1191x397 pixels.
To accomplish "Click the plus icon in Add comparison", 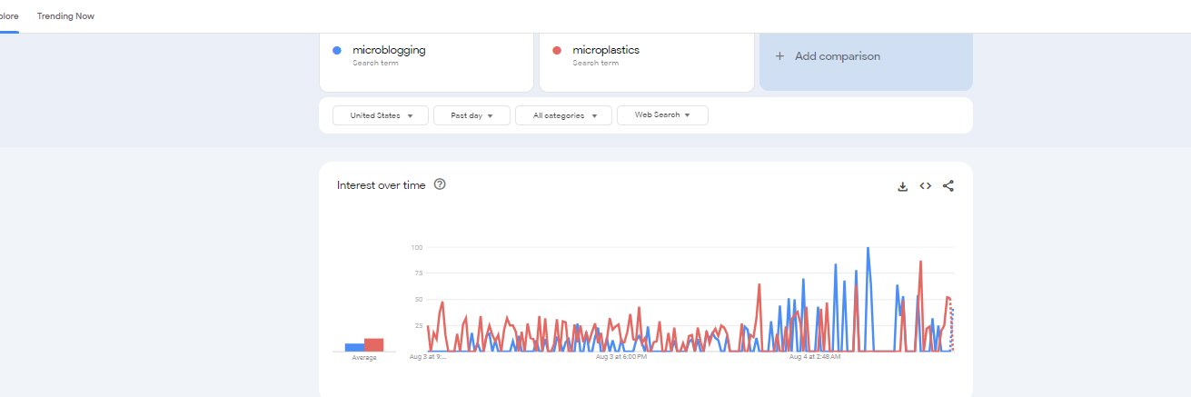I will [x=779, y=56].
